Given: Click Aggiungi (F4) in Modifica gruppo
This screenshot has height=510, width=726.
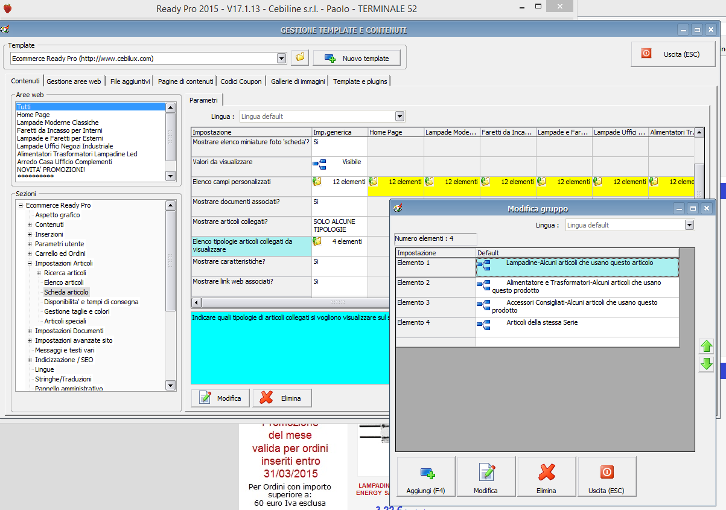Looking at the screenshot, I should [426, 477].
